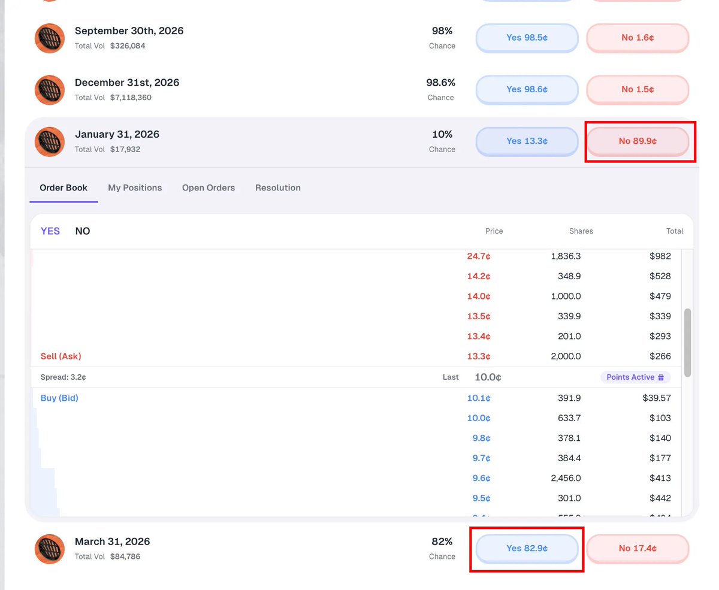The width and height of the screenshot is (719, 590).
Task: Collapse the January 31, 2026 market row
Action: coord(240,142)
